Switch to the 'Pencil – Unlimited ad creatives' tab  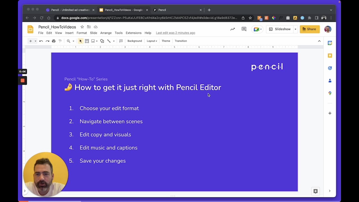point(70,10)
